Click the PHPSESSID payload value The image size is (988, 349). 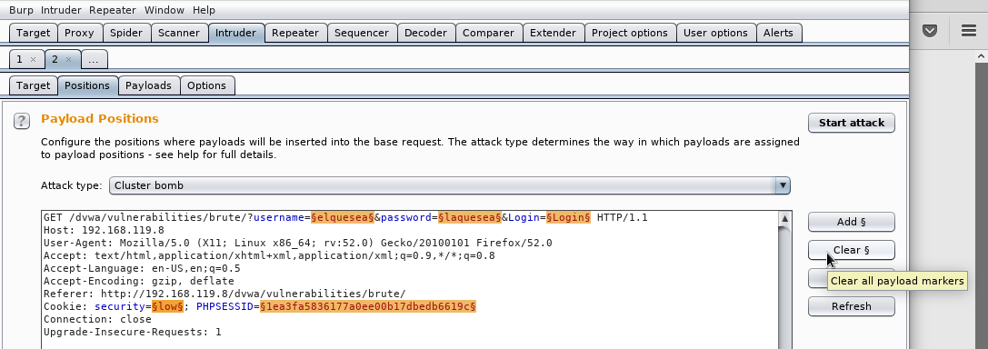368,306
